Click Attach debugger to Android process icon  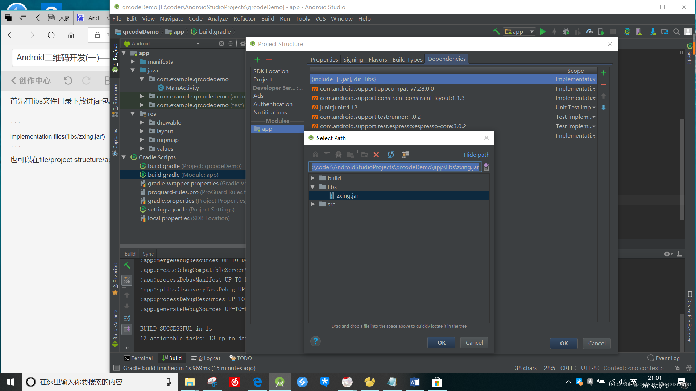point(601,31)
